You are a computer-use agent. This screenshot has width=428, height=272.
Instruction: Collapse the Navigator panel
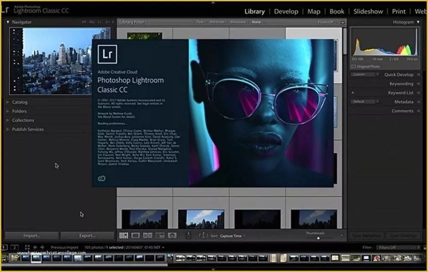(x=8, y=22)
